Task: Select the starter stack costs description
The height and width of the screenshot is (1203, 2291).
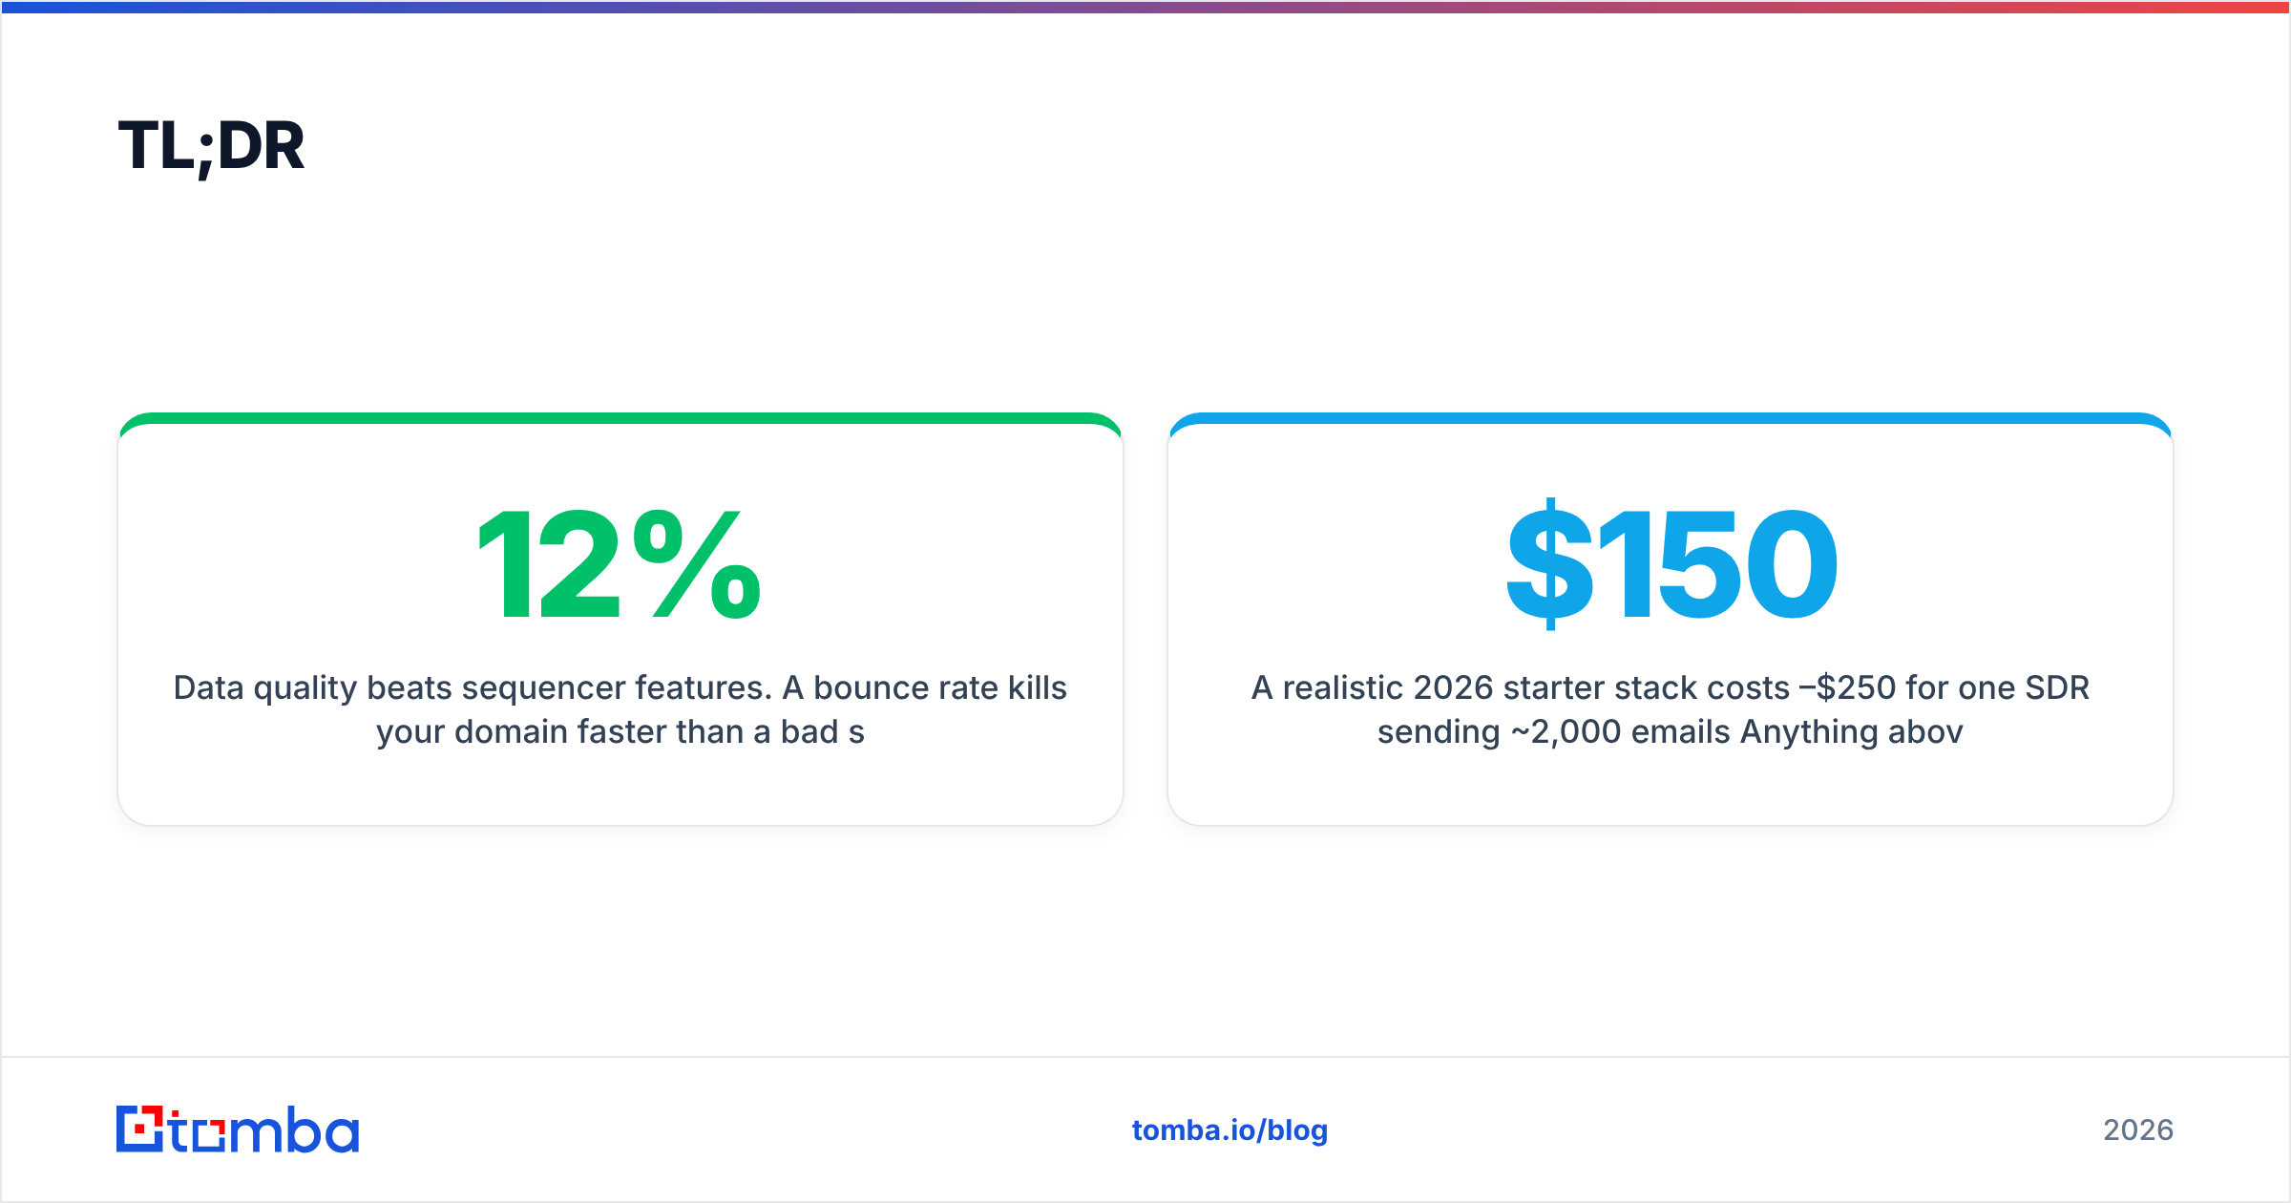Action: [x=1671, y=709]
